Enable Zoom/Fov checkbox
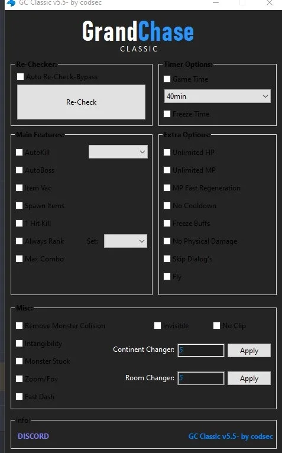Screen dimensions: 282x453 20,378
